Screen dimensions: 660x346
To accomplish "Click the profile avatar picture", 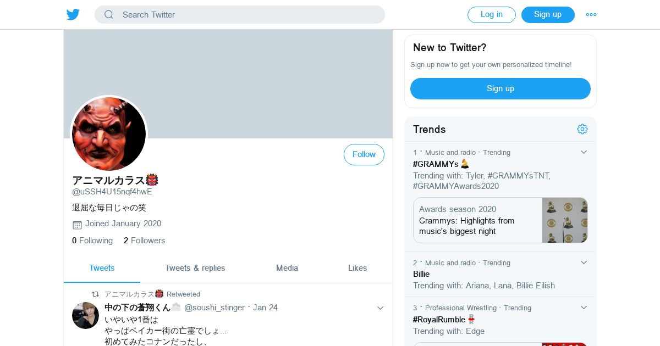I will tap(109, 134).
